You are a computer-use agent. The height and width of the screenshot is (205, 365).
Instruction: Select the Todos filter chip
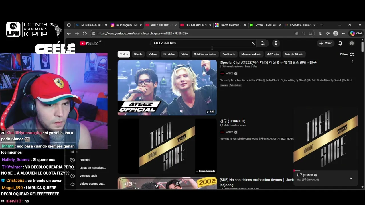[x=124, y=54]
